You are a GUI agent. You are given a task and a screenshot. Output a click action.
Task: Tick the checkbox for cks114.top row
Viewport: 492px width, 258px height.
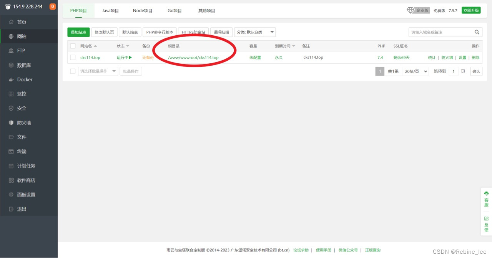tap(73, 58)
